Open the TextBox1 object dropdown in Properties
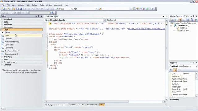The width and height of the screenshot is (198, 111). coord(196,66)
